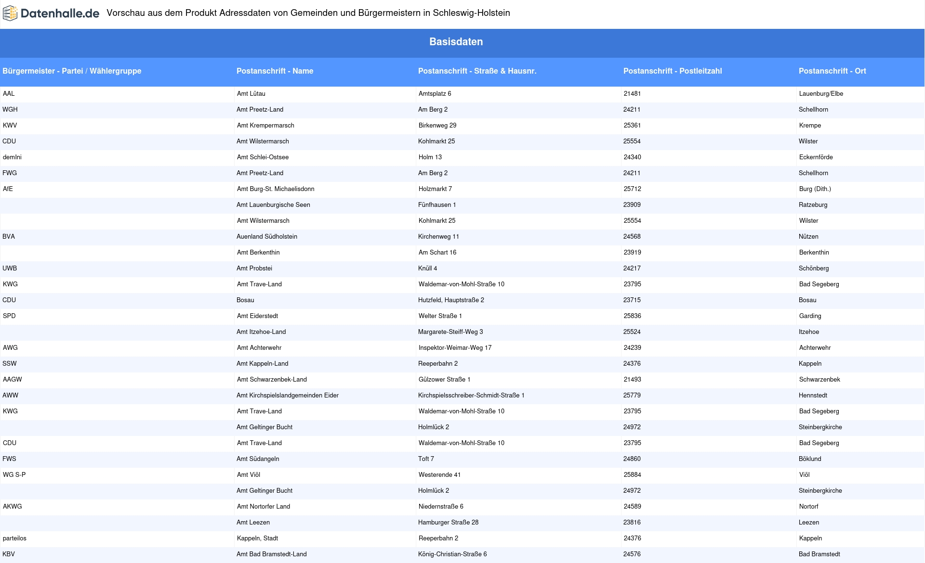Click the AKWG party cell

[13, 507]
